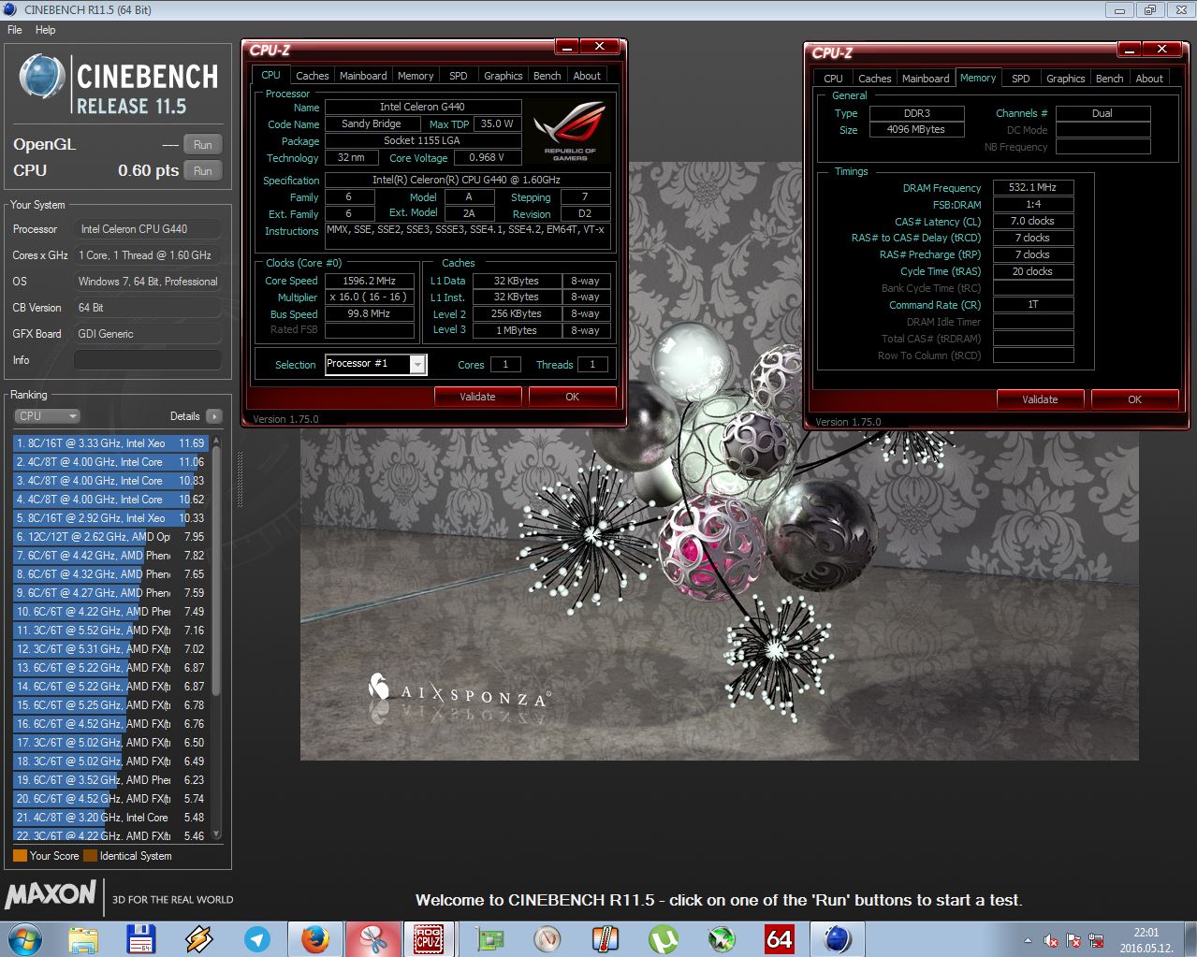Viewport: 1197px width, 957px height.
Task: Open Graphics tab in right CPU-Z window
Action: (1065, 79)
